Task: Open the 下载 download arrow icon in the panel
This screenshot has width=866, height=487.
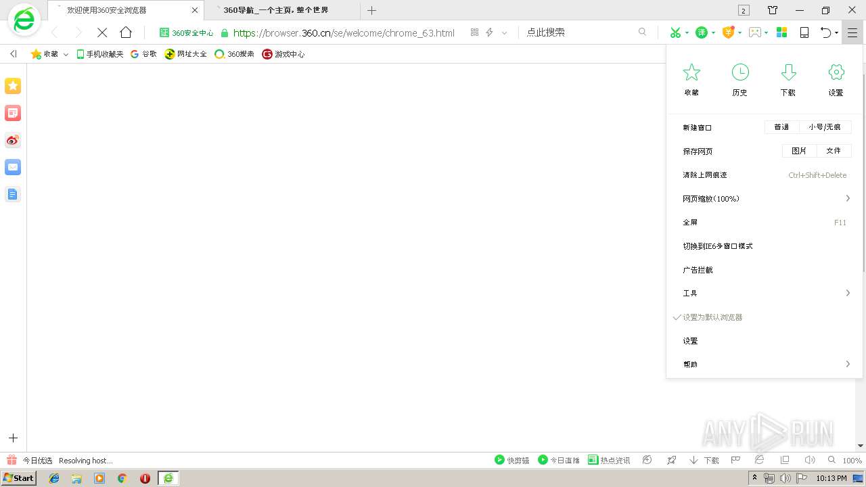Action: click(788, 72)
